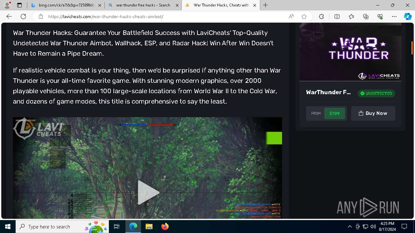Open Microsoft Edge from the taskbar
415x233 pixels.
tap(133, 227)
